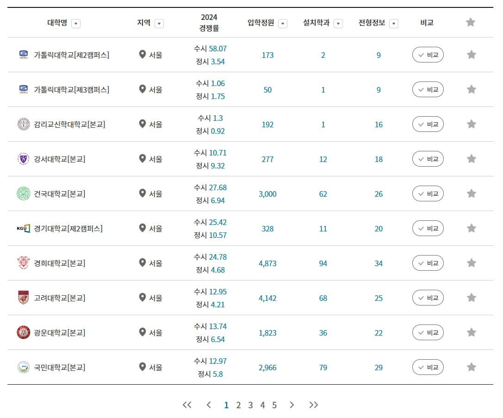This screenshot has width=503, height=418.
Task: Star 감리교신학대학교[본교] row
Action: tap(471, 124)
